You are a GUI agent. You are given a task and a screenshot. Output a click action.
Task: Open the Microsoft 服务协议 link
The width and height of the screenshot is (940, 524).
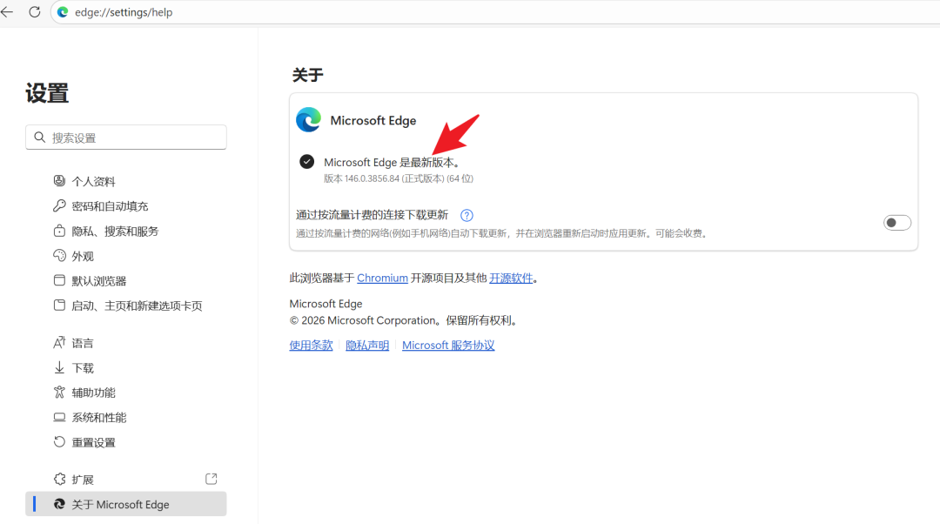coord(448,346)
